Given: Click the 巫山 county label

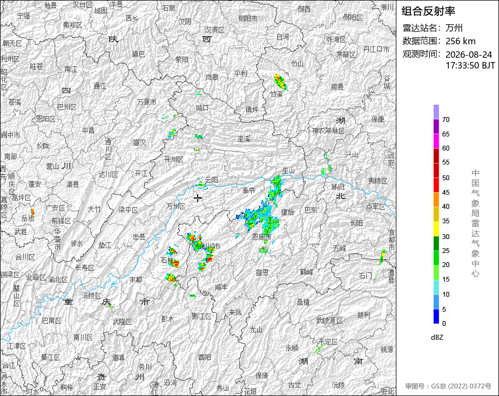Looking at the screenshot, I should (288, 171).
